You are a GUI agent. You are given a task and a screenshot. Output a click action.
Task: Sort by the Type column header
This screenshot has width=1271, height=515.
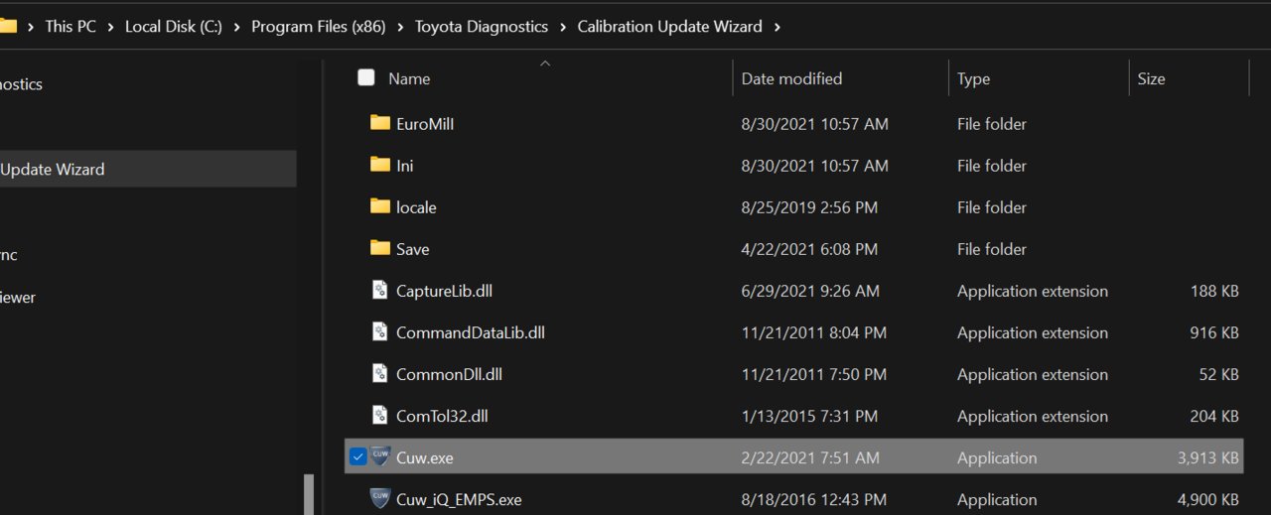(x=973, y=78)
